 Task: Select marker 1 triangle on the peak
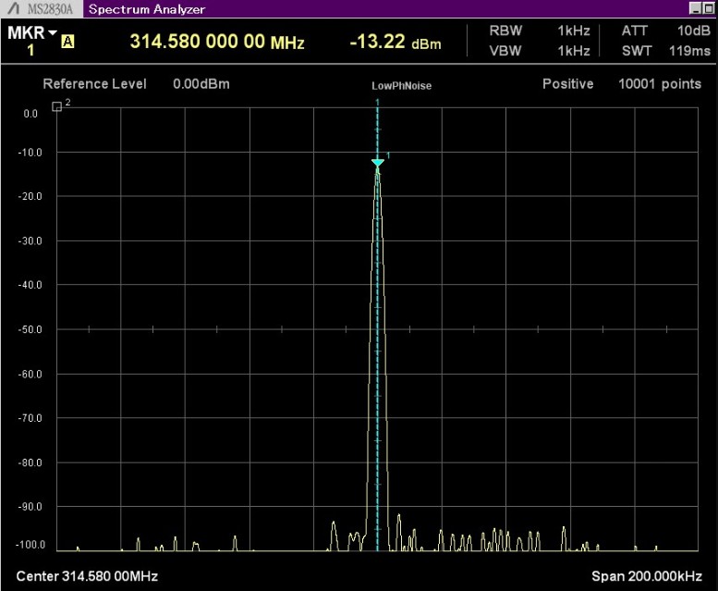click(378, 163)
